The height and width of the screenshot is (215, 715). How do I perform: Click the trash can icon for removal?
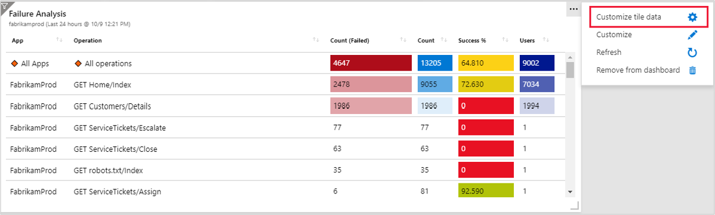coord(692,70)
